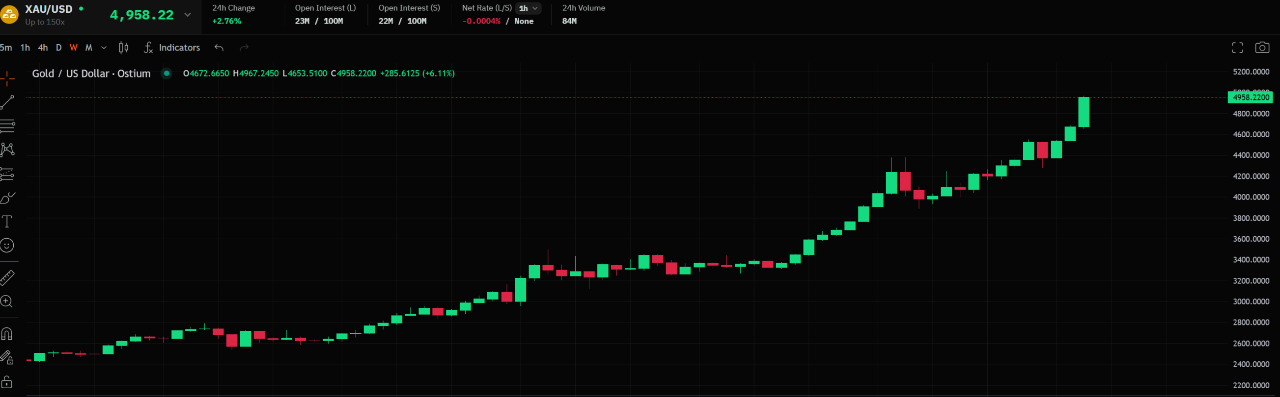This screenshot has width=1280, height=397.
Task: Select the Text annotation tool
Action: click(x=7, y=222)
